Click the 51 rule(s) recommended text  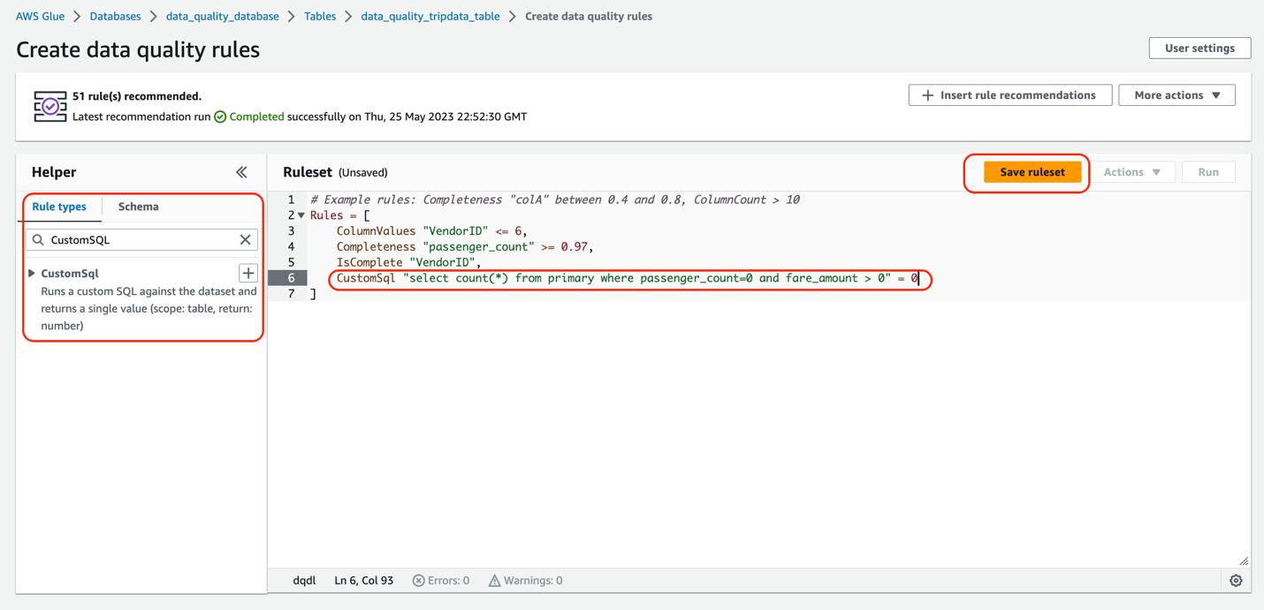(137, 96)
